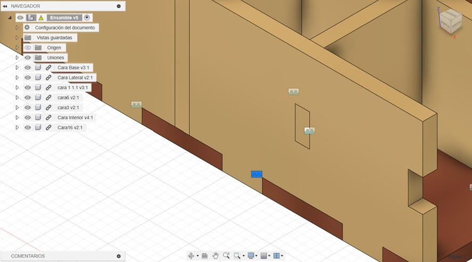472x262 pixels.
Task: Select cara6 v2:1 in the tree
Action: 68,97
